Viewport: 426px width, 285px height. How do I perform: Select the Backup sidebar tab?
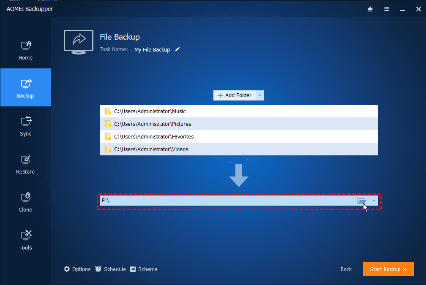[x=25, y=87]
